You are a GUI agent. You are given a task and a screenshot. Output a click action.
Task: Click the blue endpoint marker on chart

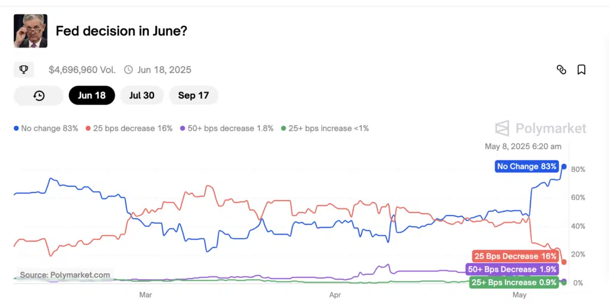pos(564,166)
